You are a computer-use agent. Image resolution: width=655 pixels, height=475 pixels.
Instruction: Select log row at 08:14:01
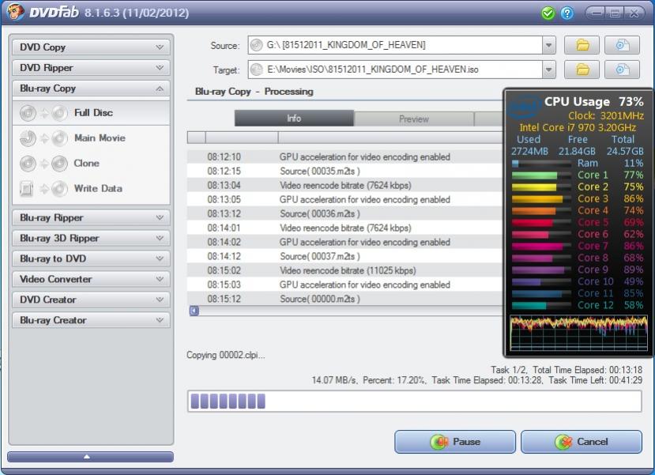tap(345, 228)
